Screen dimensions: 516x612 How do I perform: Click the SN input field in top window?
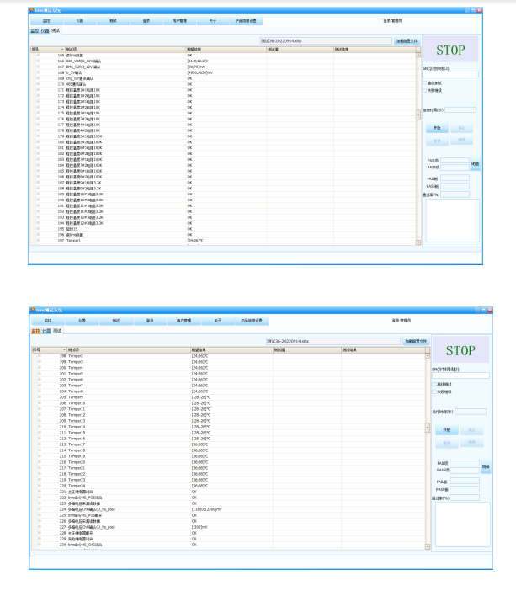(x=450, y=74)
